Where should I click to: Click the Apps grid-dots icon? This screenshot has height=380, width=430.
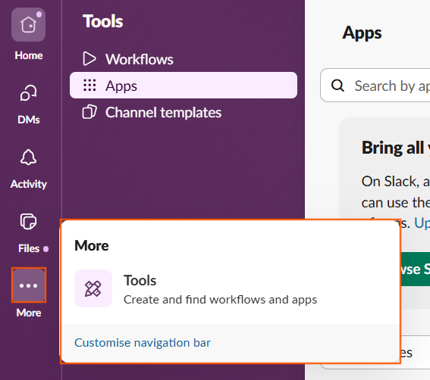coord(89,85)
